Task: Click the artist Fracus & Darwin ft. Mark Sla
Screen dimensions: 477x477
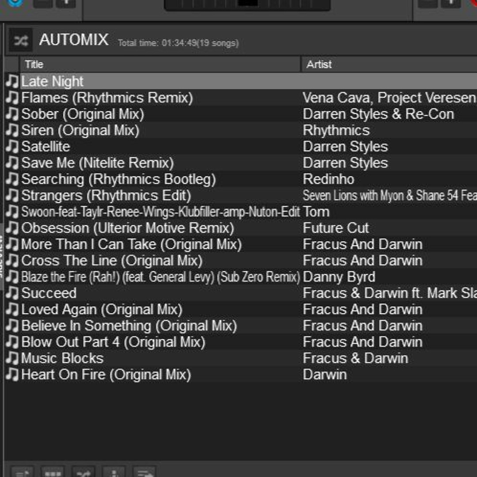Action: pos(390,293)
